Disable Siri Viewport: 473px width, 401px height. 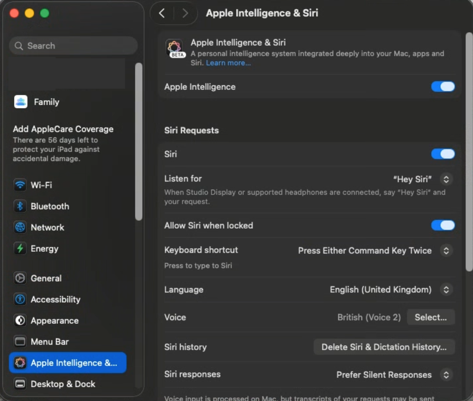click(443, 154)
